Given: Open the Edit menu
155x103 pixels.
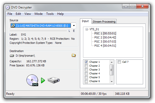Looking at the screenshot, I should coord(18,14).
